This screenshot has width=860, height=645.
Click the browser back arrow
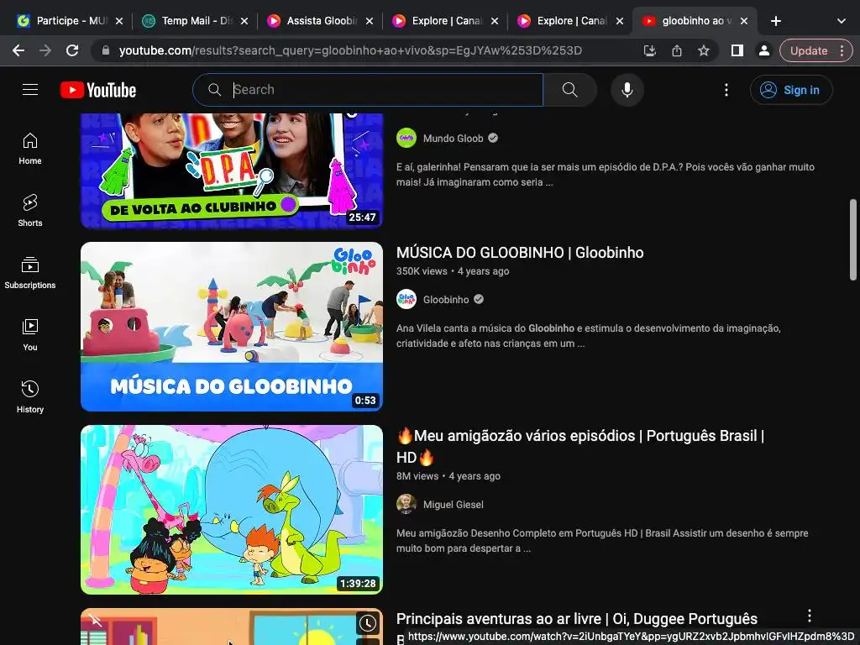(18, 50)
